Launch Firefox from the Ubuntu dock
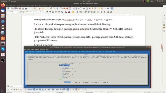This screenshot has height=93, width=166. click(x=3, y=5)
